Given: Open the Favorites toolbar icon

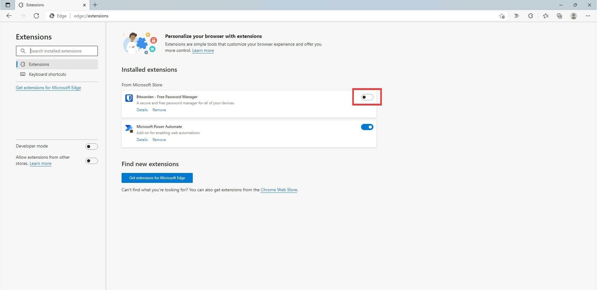Looking at the screenshot, I should [546, 16].
